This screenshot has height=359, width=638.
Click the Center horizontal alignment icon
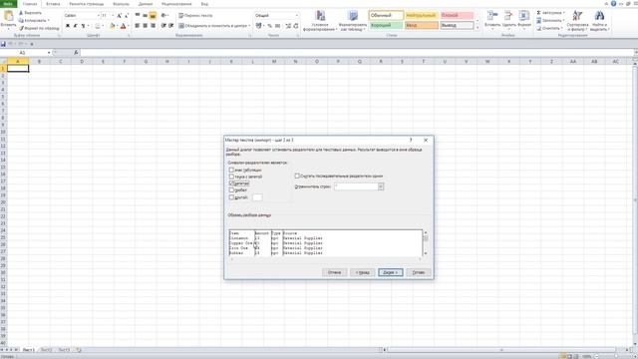tap(146, 26)
